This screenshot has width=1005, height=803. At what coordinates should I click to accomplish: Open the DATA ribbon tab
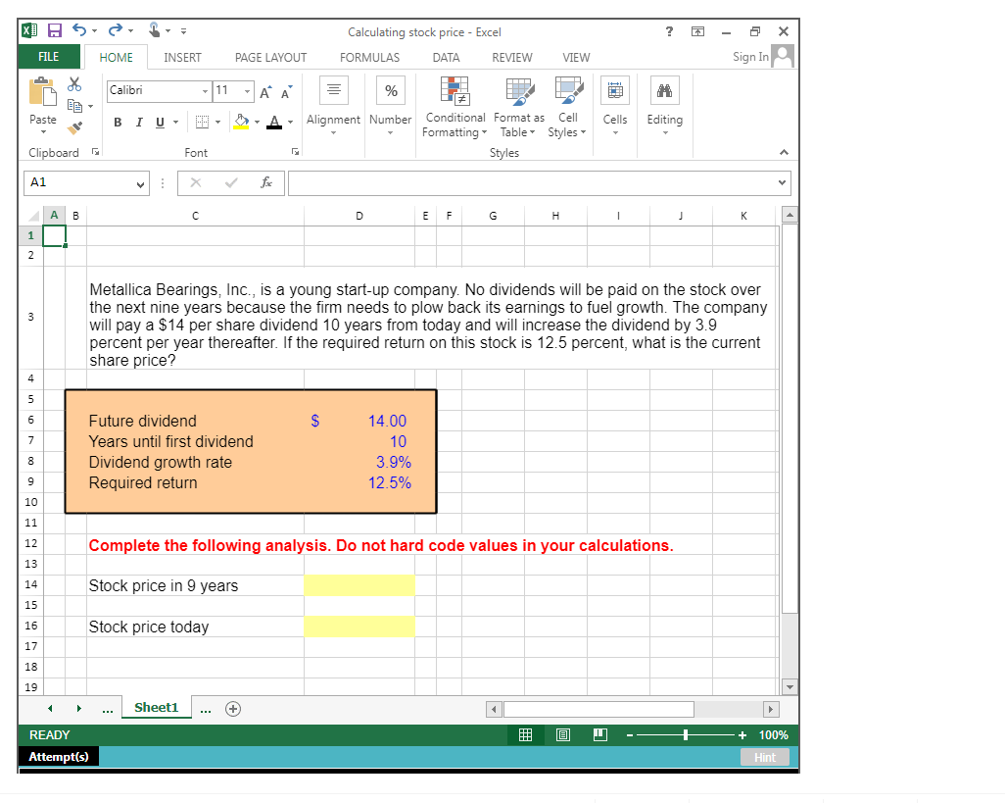[x=446, y=57]
